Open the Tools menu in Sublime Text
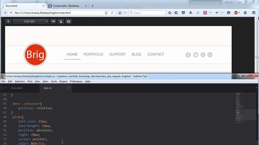 click(54, 81)
